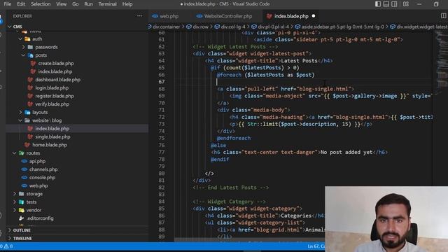
Task: Open the View menu
Action: coord(61,4)
